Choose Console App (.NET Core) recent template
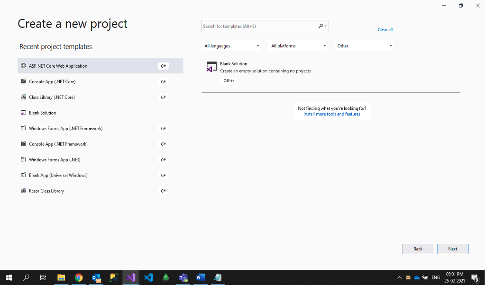Image resolution: width=485 pixels, height=285 pixels. [x=52, y=81]
